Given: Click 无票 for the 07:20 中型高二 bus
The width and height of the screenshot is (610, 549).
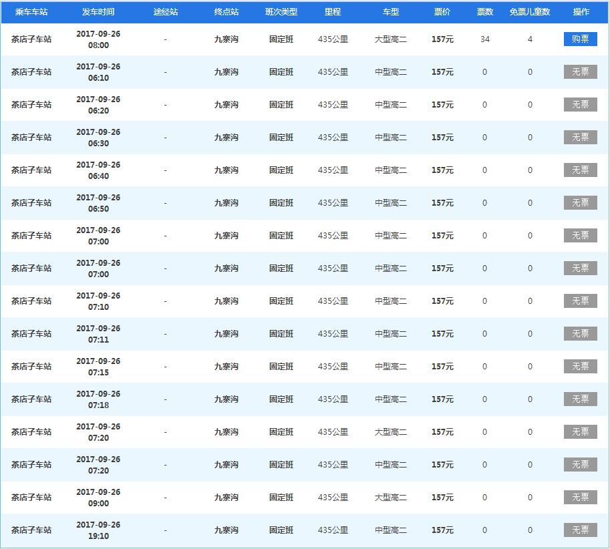Looking at the screenshot, I should [x=580, y=464].
